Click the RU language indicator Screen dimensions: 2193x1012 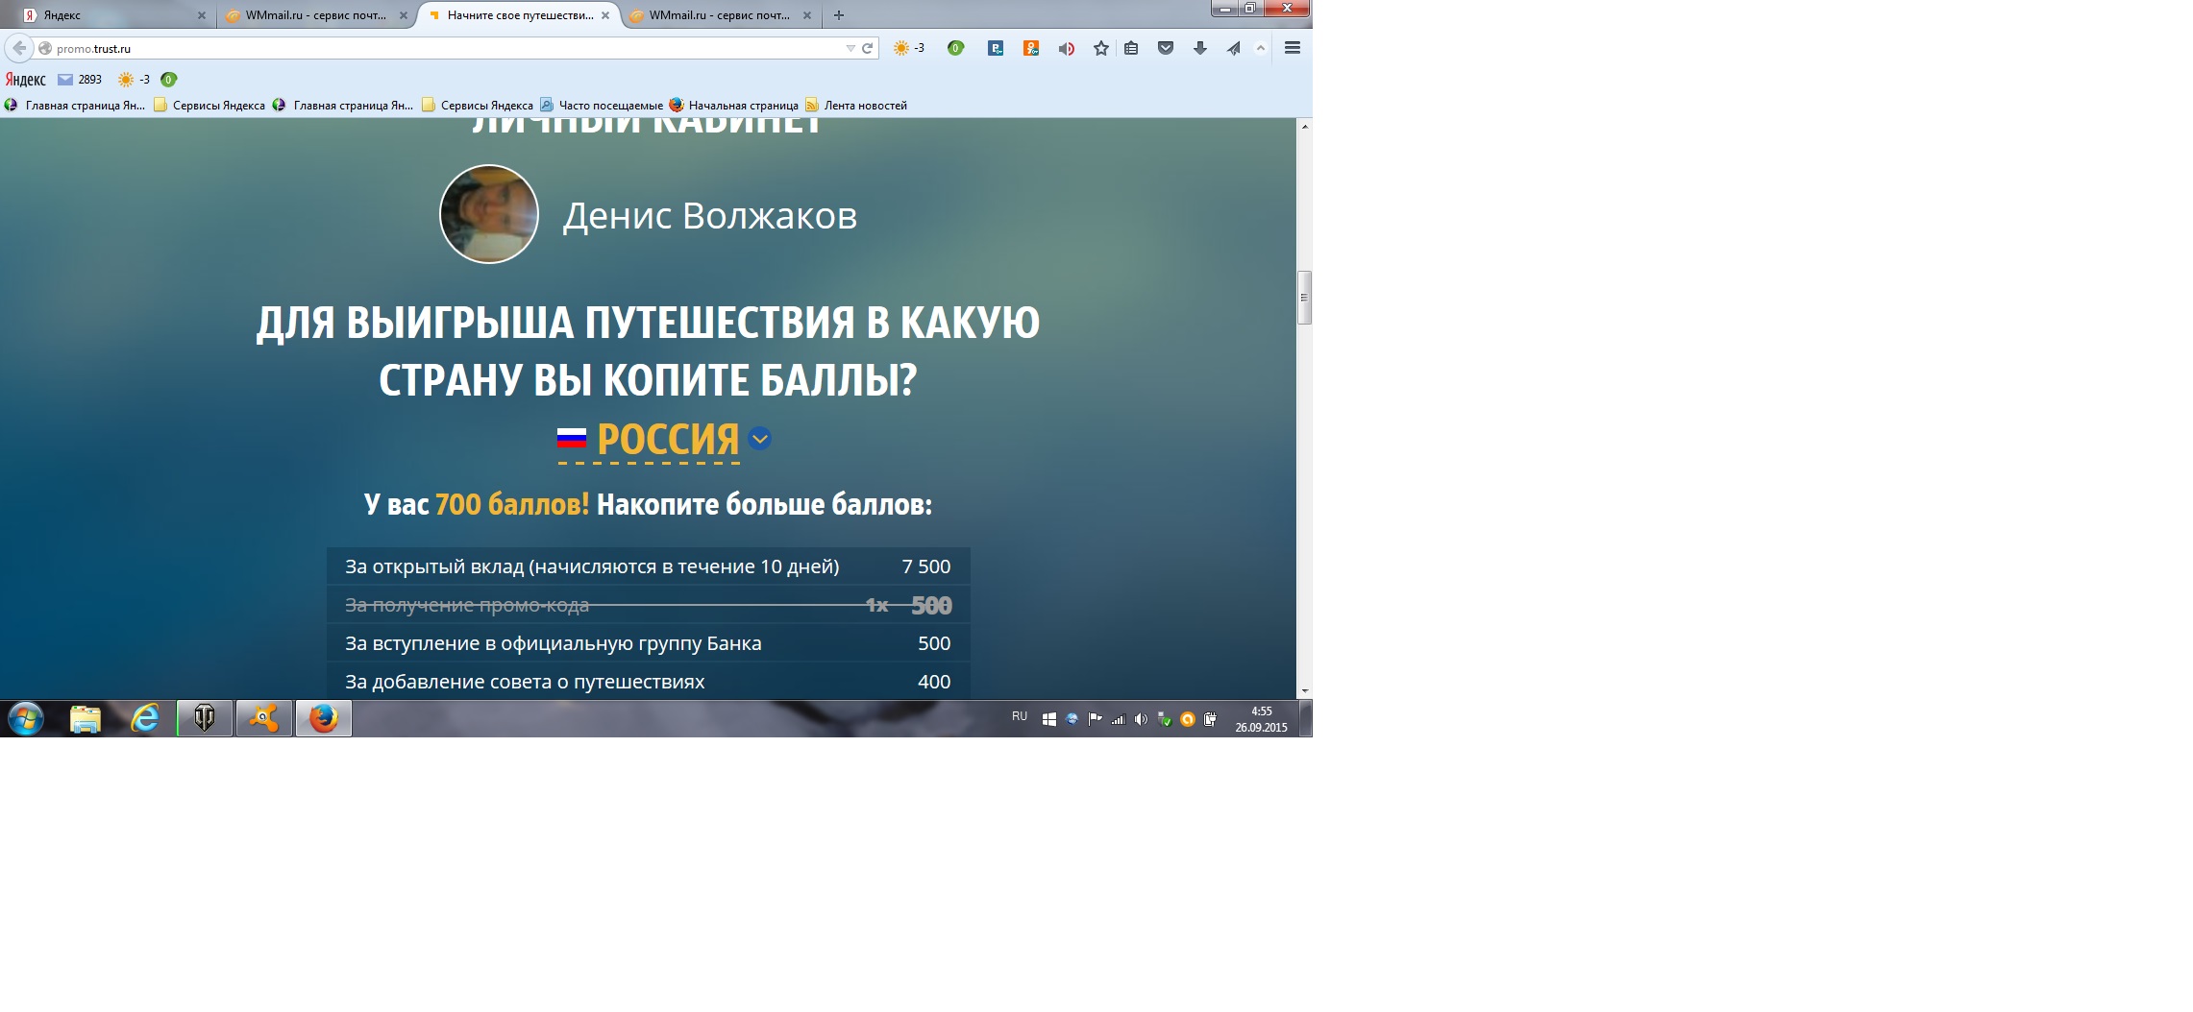(x=1020, y=716)
